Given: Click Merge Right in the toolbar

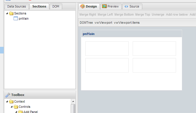Looking at the screenshot, I should [x=88, y=14].
